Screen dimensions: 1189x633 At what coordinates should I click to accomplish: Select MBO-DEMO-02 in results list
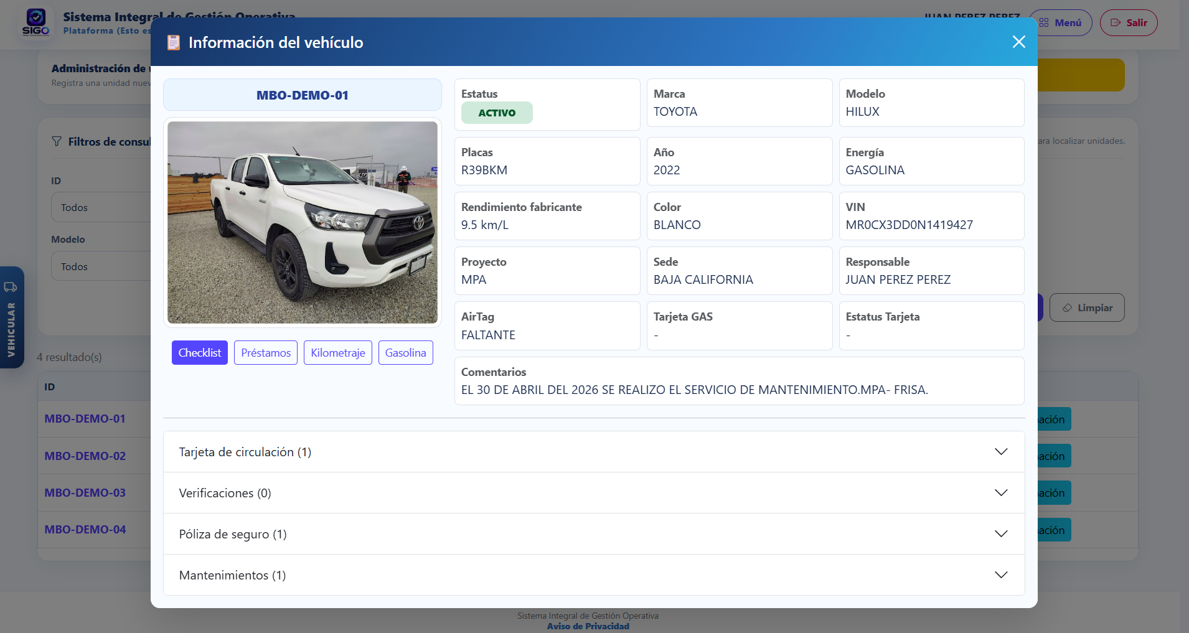85,456
